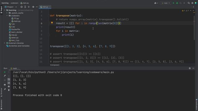Open IDE settings gear in top toolbar

tap(192, 3)
